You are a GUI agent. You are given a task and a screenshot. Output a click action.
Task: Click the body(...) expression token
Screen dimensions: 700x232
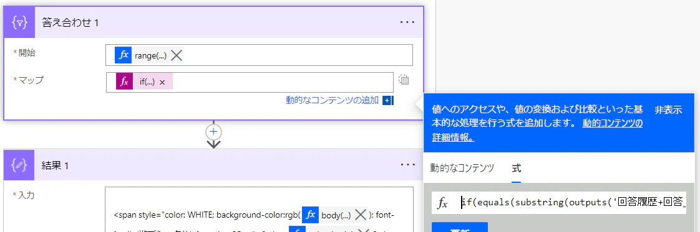(335, 216)
